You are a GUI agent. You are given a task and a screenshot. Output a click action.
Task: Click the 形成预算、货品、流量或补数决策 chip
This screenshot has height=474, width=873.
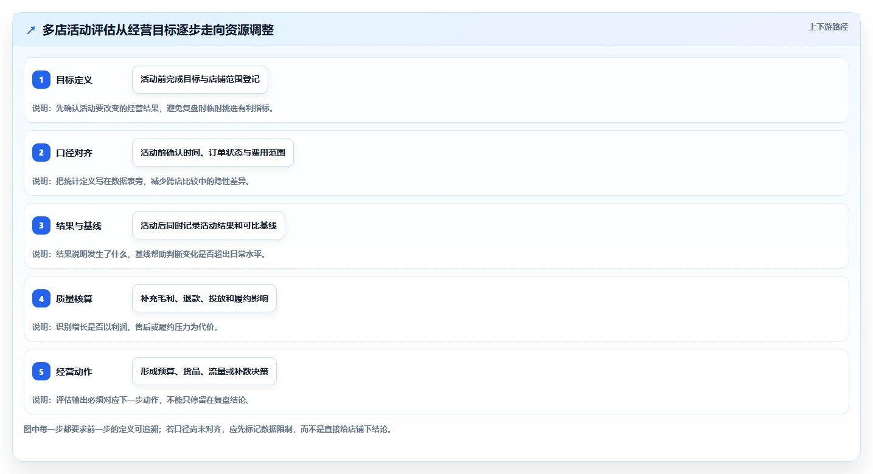[x=204, y=371]
